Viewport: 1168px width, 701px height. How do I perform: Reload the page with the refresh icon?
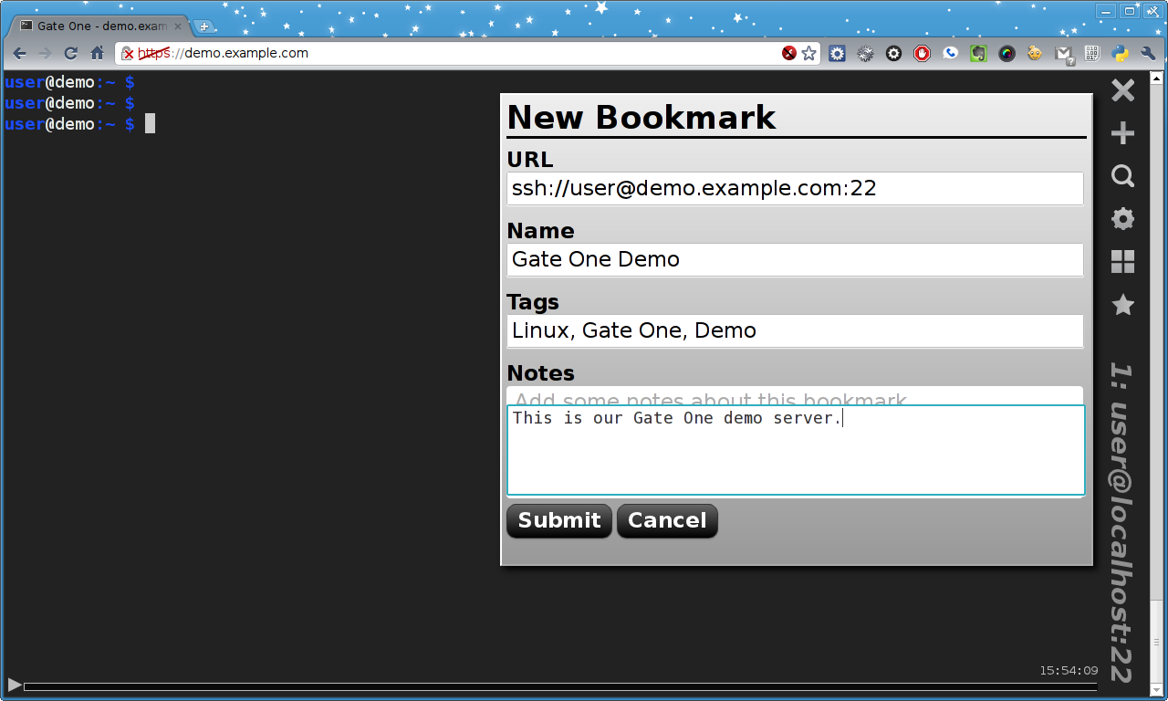pos(70,53)
